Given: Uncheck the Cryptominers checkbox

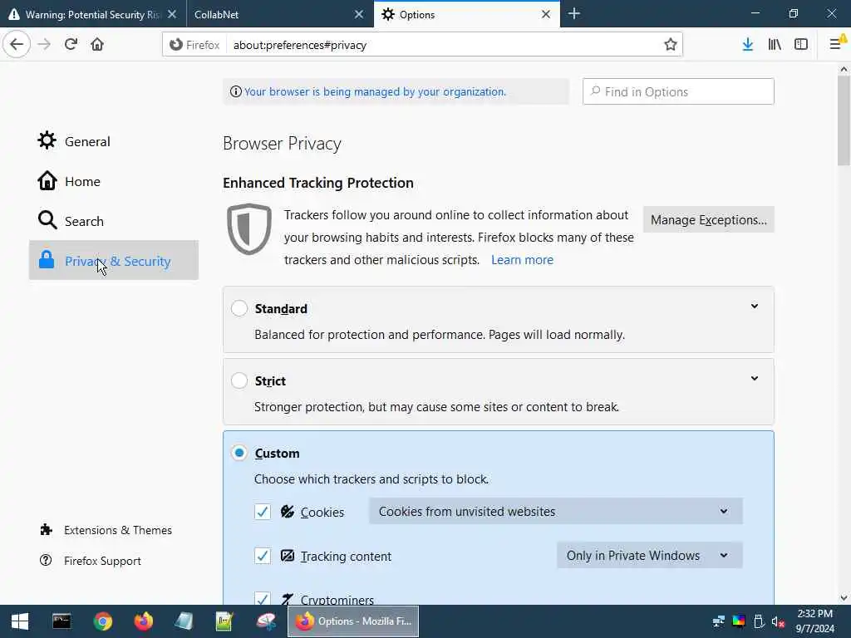Looking at the screenshot, I should [x=262, y=599].
